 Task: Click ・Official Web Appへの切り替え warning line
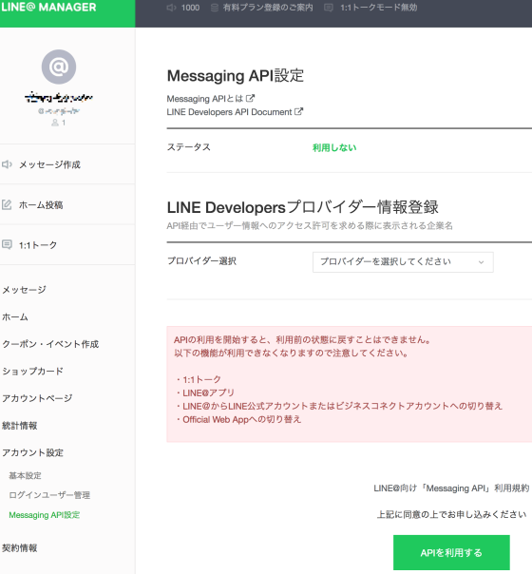237,419
